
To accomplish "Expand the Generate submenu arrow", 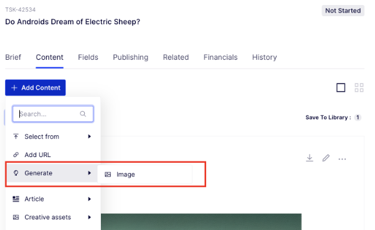I will [x=90, y=173].
